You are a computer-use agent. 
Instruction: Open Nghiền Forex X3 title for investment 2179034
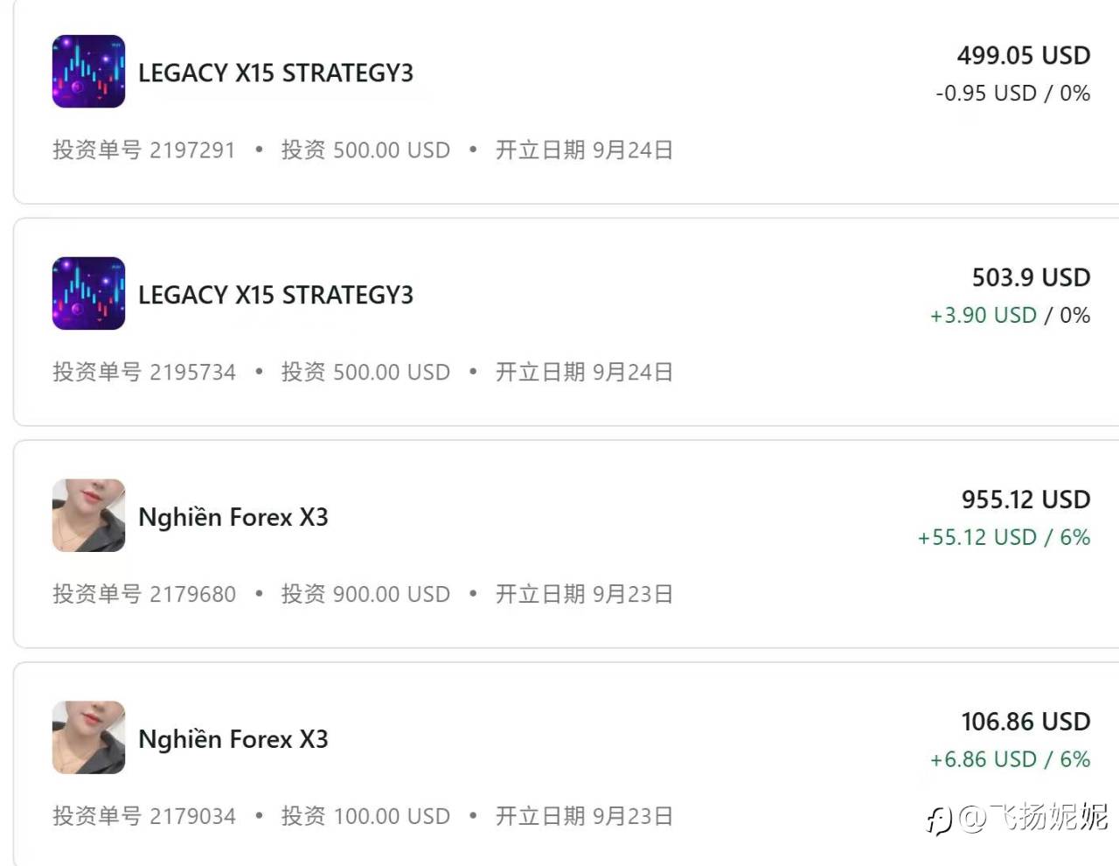pyautogui.click(x=233, y=739)
